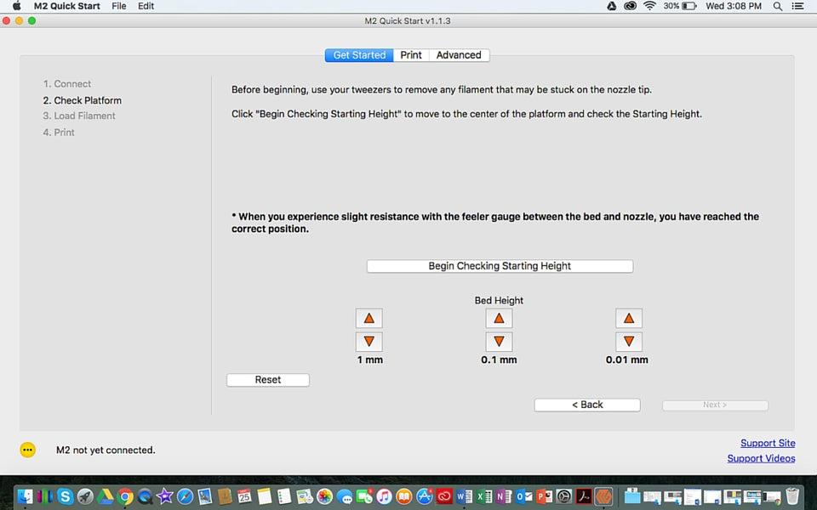
Task: Switch to the Print tab
Action: point(411,55)
